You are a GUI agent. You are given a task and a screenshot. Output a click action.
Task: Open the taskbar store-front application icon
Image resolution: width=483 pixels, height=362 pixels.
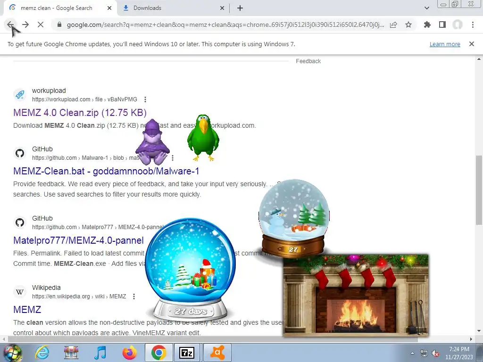coord(71,353)
